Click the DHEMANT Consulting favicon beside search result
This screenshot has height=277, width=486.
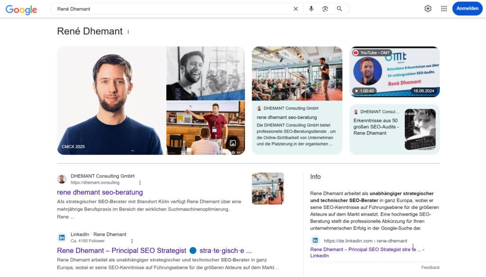coord(62,179)
